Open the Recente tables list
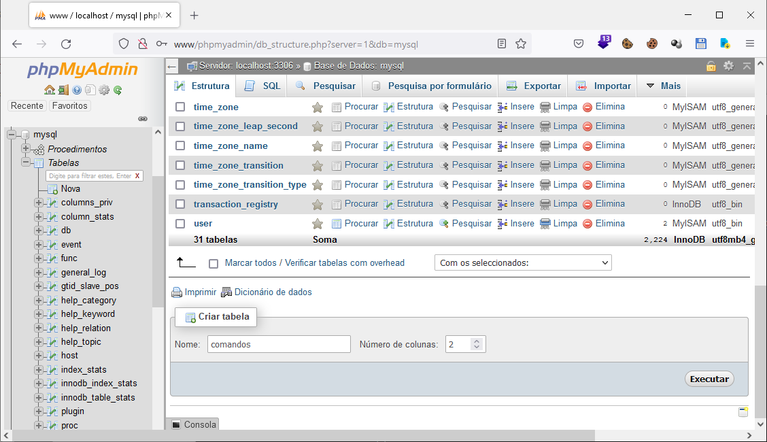 [27, 105]
